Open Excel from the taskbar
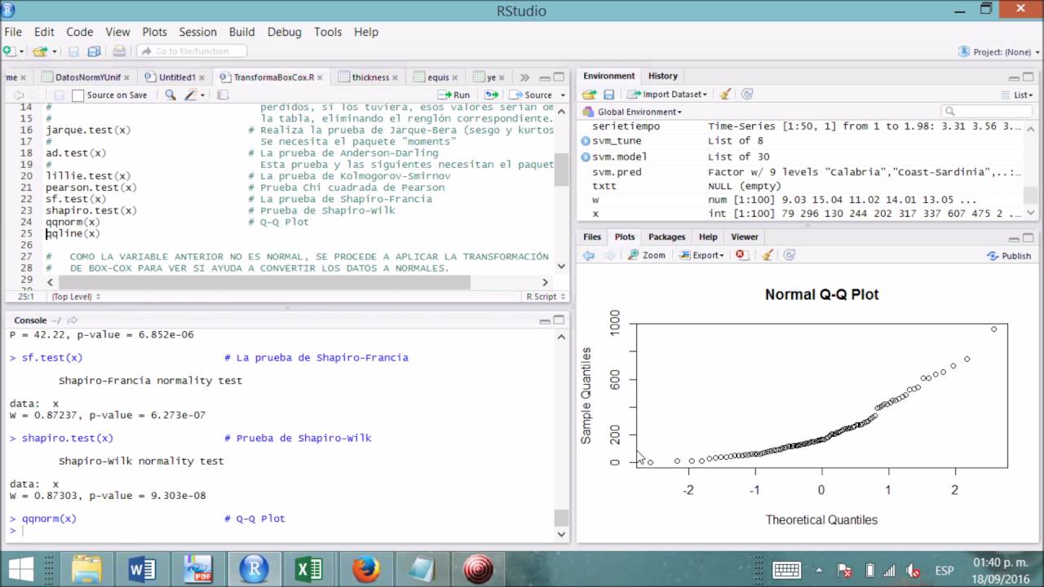The image size is (1044, 587). point(309,567)
